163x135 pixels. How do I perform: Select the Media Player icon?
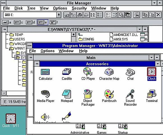click(45, 94)
